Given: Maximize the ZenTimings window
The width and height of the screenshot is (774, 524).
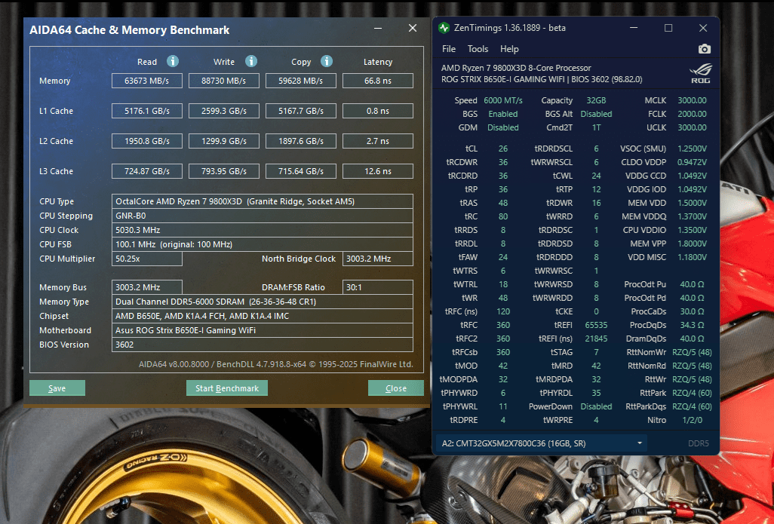Looking at the screenshot, I should 668,28.
